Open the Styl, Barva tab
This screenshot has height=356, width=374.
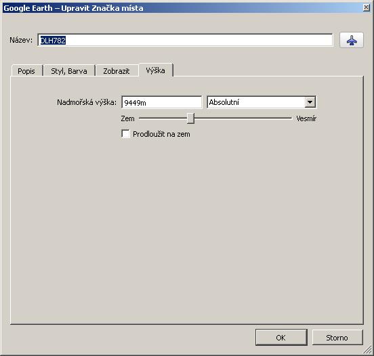pos(69,71)
